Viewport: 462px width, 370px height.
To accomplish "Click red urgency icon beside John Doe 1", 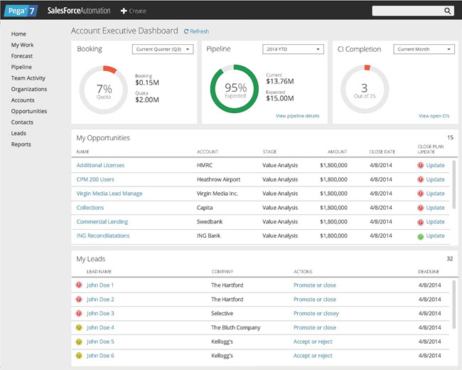I will (79, 285).
